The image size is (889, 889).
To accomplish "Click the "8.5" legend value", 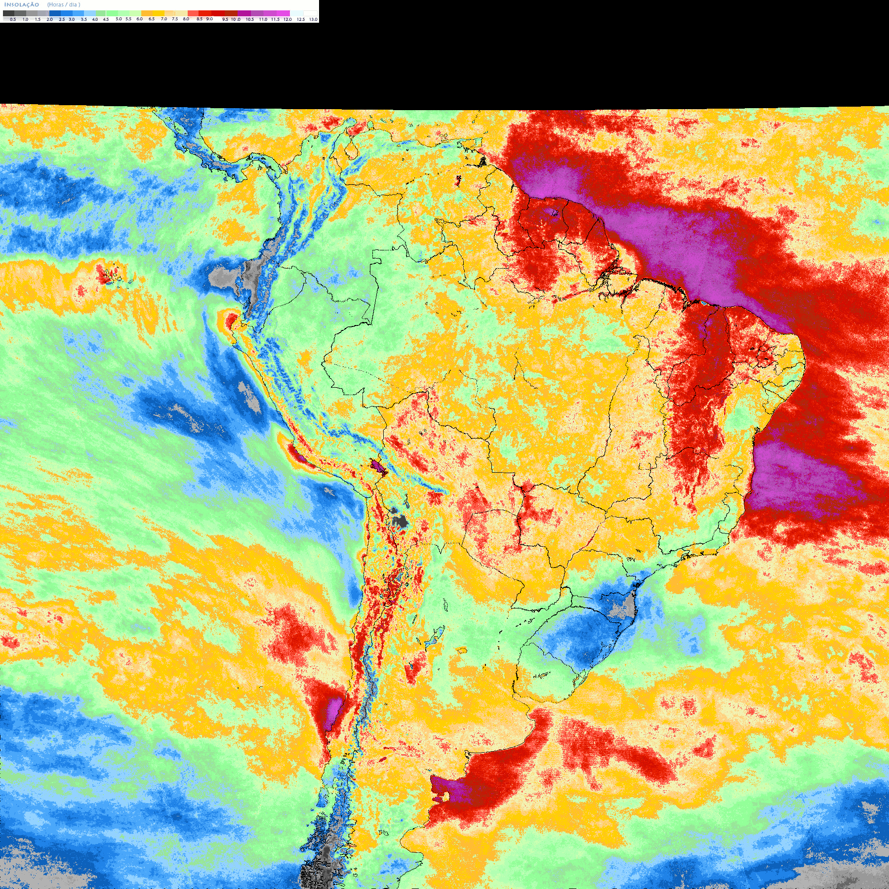I will [200, 19].
